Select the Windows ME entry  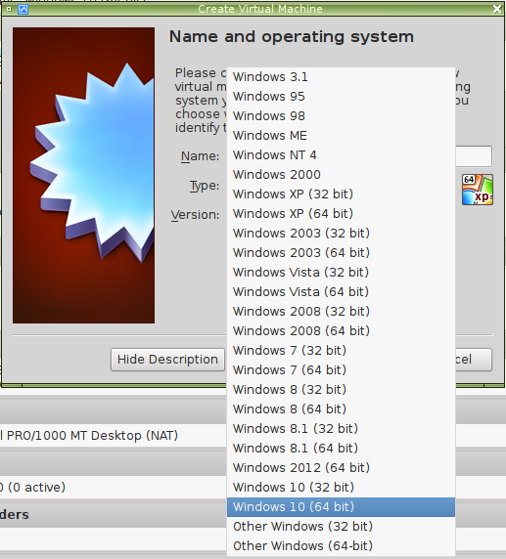click(341, 136)
